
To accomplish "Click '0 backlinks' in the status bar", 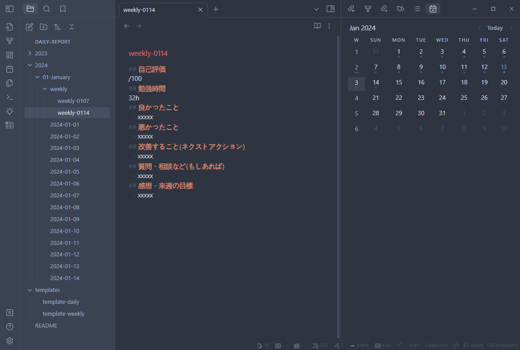I will tap(436, 345).
